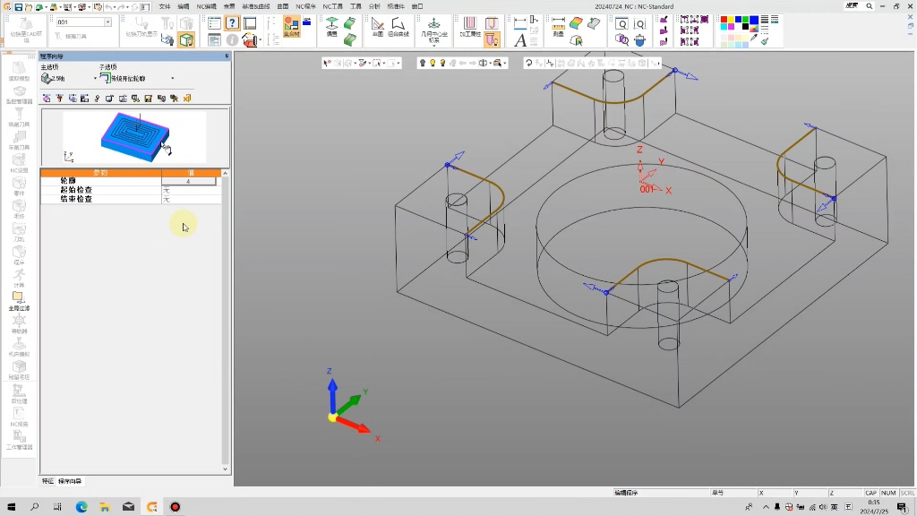This screenshot has width=917, height=516.
Task: Expand the 主选项 2.5轴 dropdown
Action: 96,79
